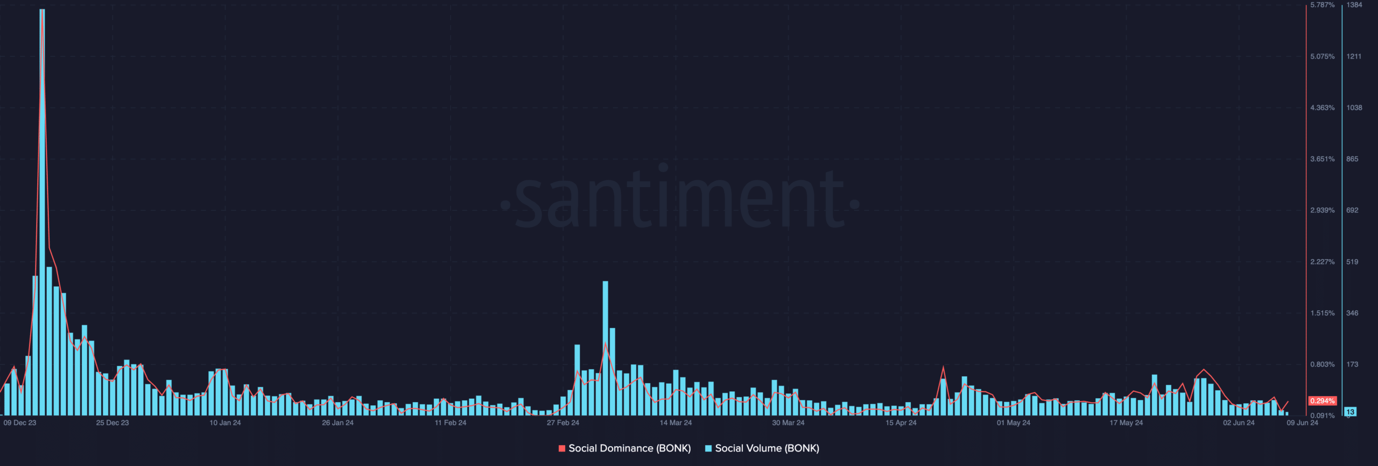Click the 5.075% dominance axis label
The width and height of the screenshot is (1378, 466).
pos(1323,56)
